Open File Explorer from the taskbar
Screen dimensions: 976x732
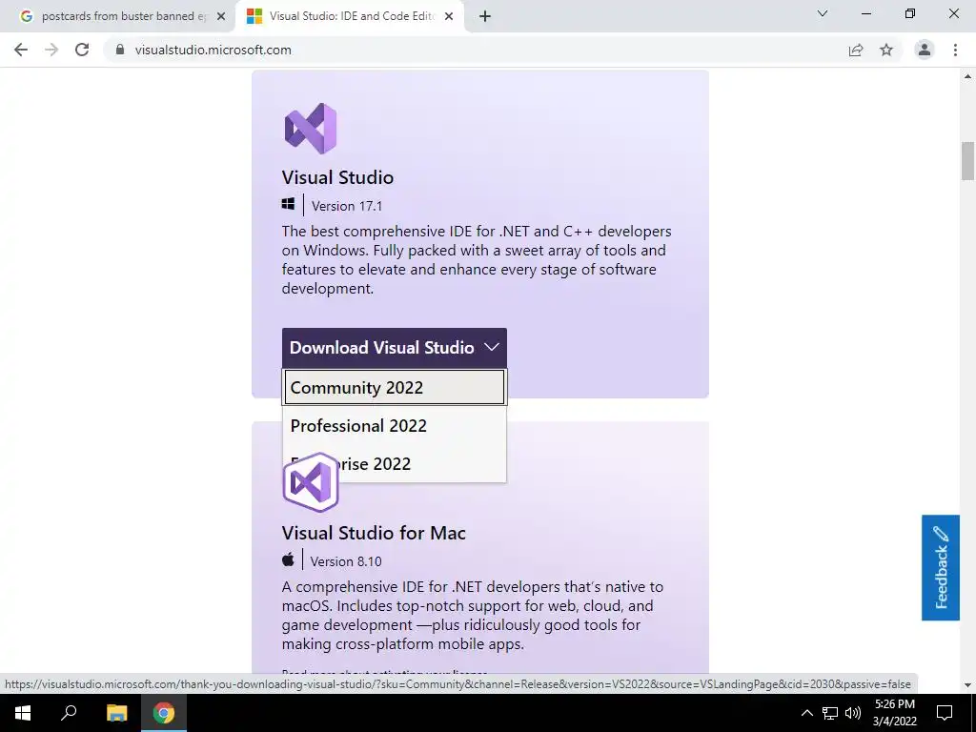[116, 713]
